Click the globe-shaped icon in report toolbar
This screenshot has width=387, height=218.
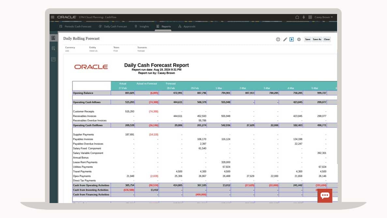[x=278, y=39]
